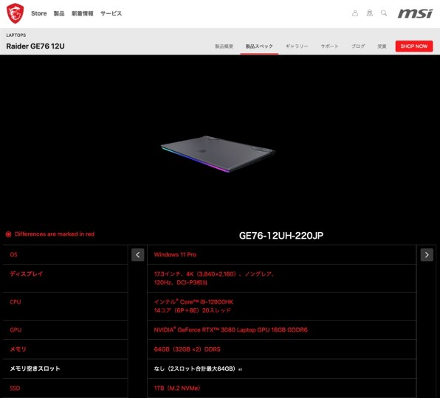Viewport: 440px width, 398px height.
Task: Click the 1TB M.2 NVMe value
Action: (177, 388)
